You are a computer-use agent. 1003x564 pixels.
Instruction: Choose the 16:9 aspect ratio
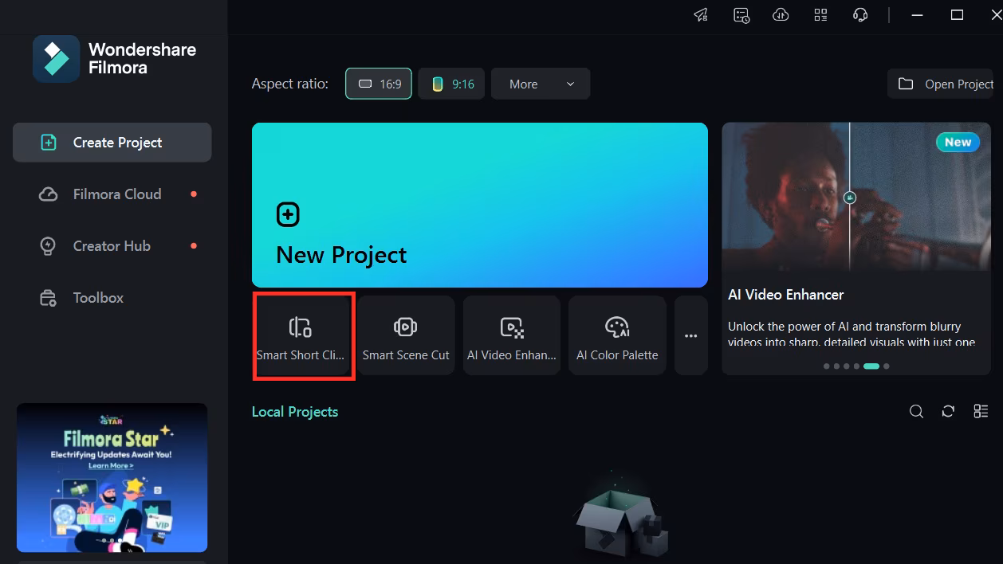[x=379, y=84]
